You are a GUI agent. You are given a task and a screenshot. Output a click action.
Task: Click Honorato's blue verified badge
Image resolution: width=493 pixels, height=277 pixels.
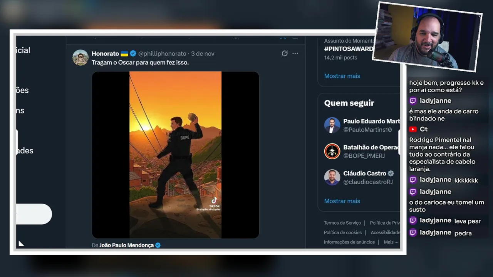[133, 53]
